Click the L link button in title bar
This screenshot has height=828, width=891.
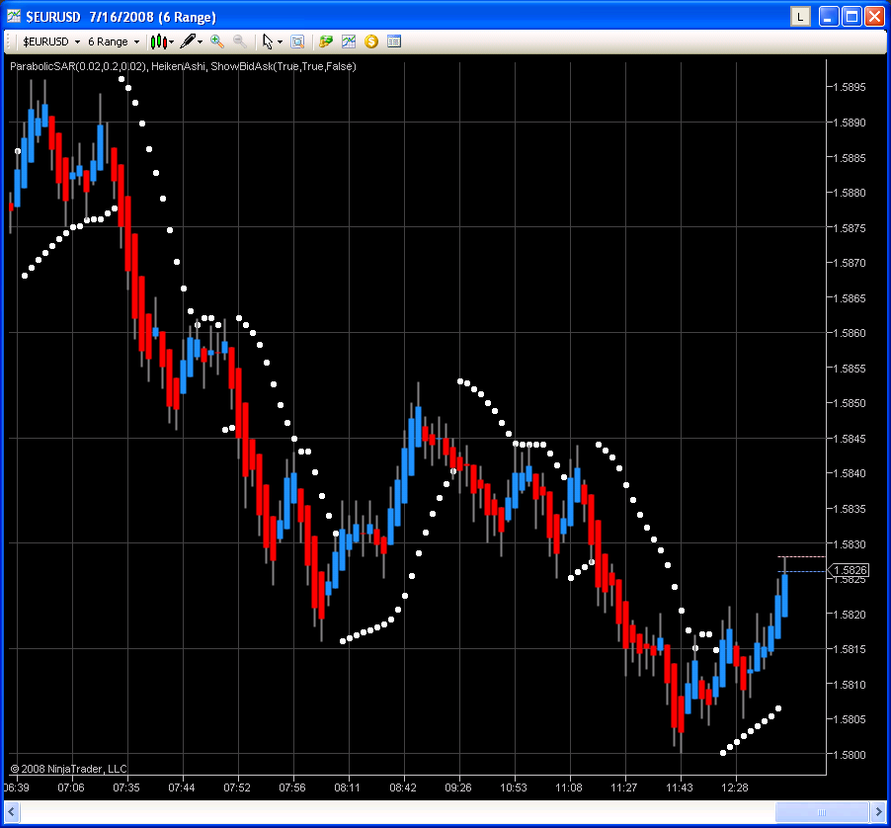800,17
